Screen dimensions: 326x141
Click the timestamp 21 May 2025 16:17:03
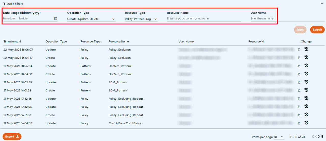click(x=17, y=115)
